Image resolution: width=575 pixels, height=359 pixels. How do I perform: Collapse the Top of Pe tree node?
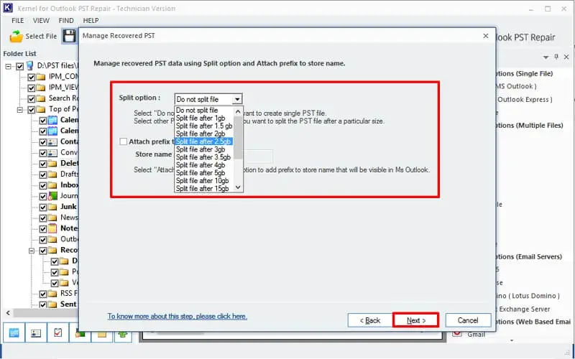coord(20,110)
